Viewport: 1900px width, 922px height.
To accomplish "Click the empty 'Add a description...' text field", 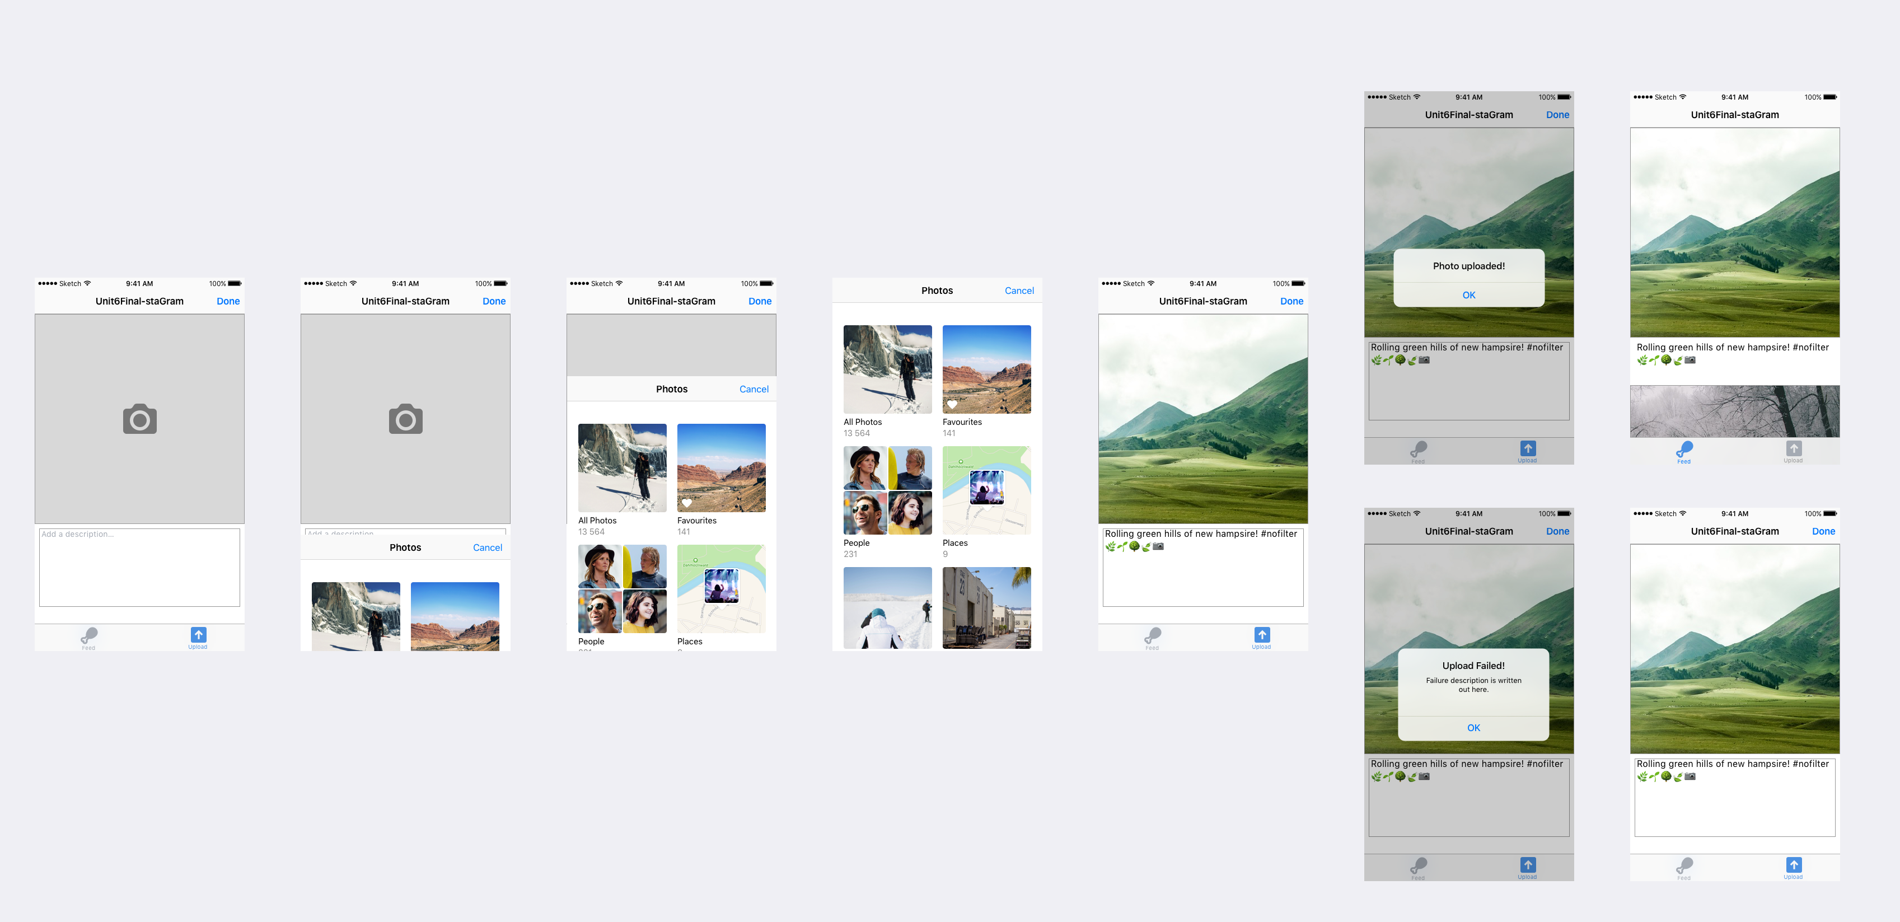I will (139, 567).
